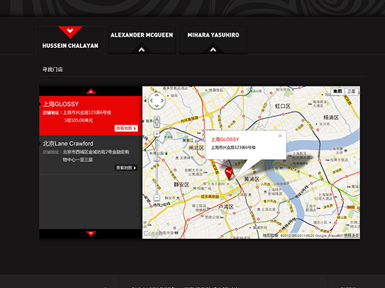385x288 pixels.
Task: Click 查看地图 button for 北京Lane Crawford
Action: (126, 168)
